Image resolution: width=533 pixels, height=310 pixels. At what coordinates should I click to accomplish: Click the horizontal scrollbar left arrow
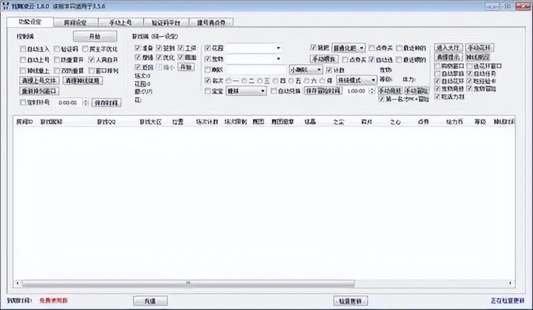click(18, 283)
